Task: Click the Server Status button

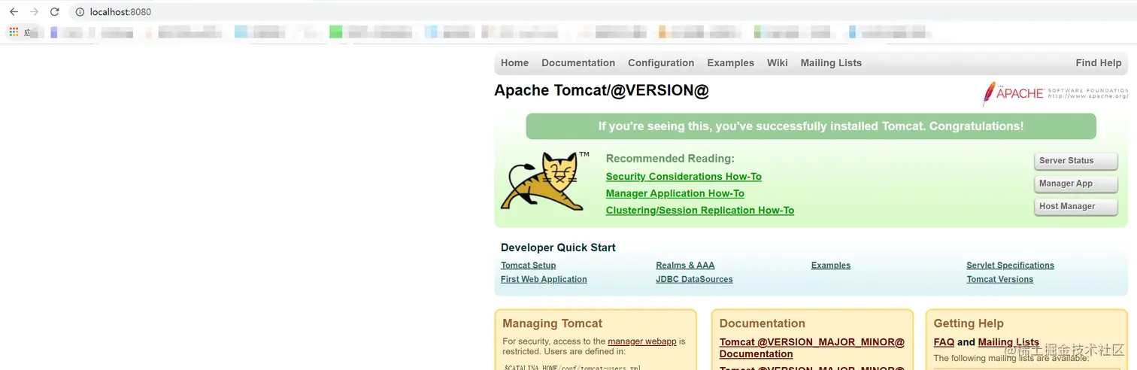Action: point(1075,161)
